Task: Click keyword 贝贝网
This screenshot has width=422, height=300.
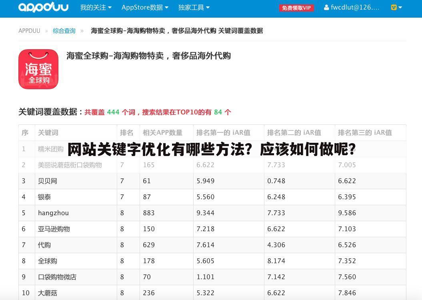Action: pyautogui.click(x=47, y=181)
